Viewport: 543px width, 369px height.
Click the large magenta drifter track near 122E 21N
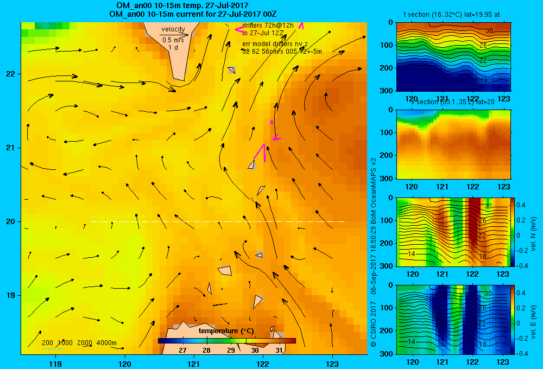click(x=261, y=152)
